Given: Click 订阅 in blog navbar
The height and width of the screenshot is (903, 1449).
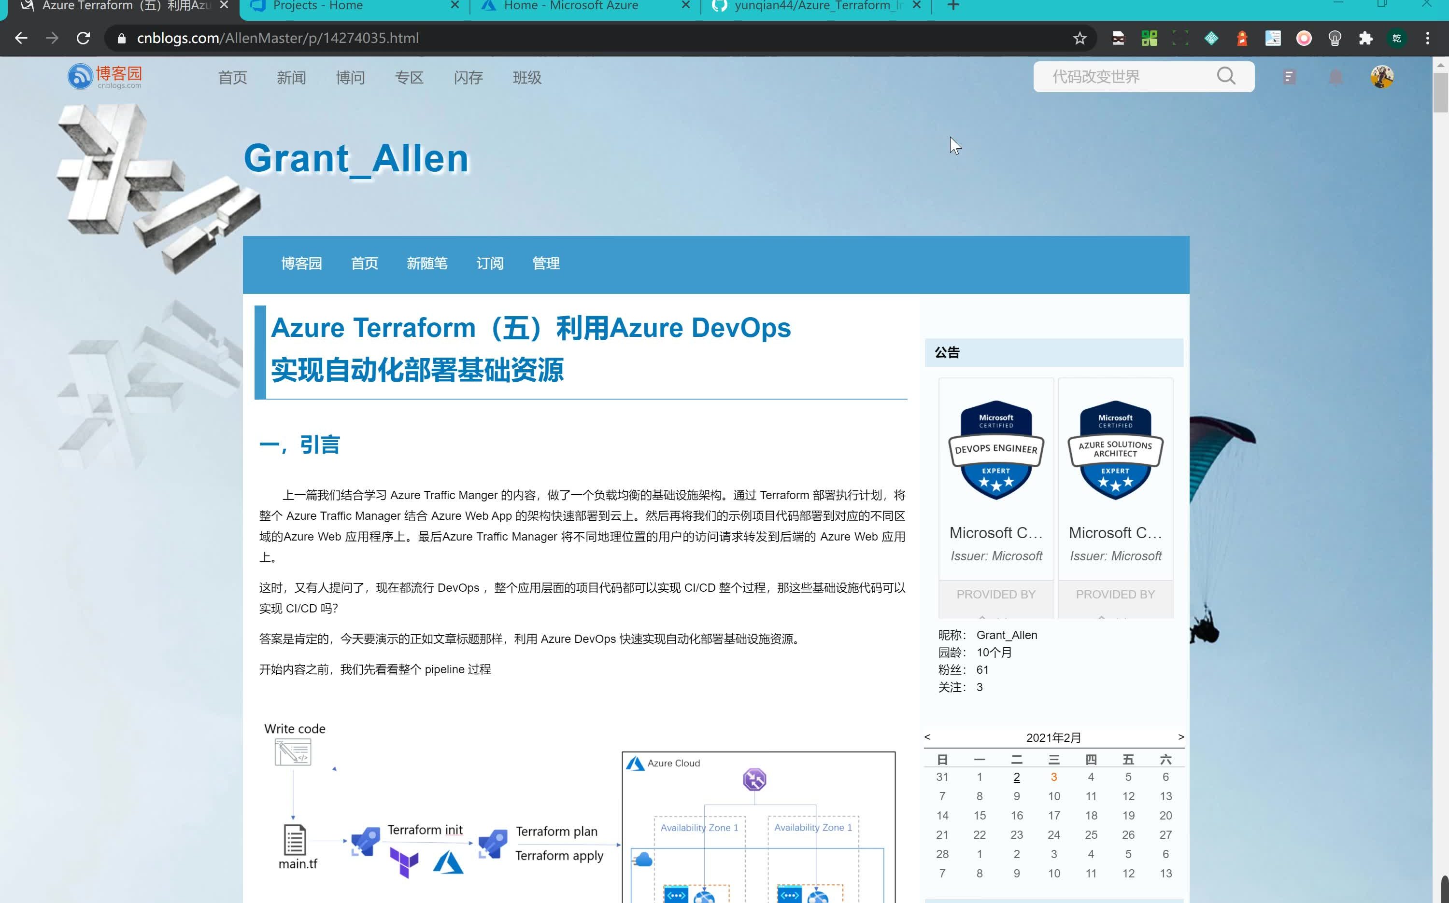Looking at the screenshot, I should [490, 264].
